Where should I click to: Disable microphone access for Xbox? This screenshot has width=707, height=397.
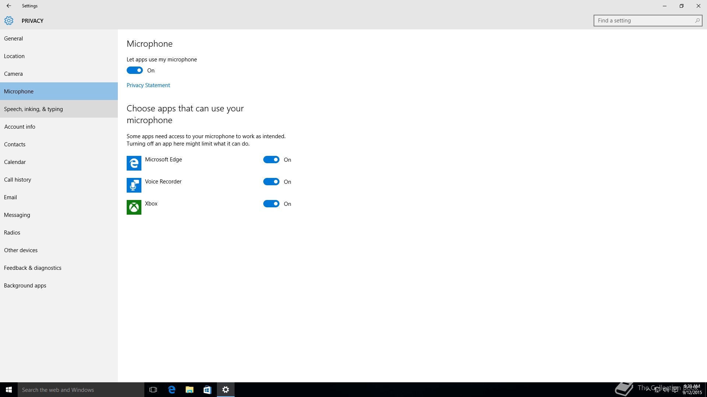coord(271,204)
